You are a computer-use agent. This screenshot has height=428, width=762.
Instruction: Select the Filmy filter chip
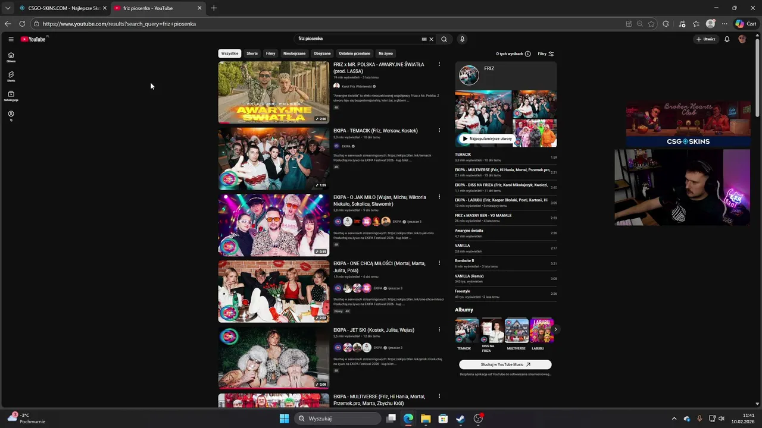271,53
